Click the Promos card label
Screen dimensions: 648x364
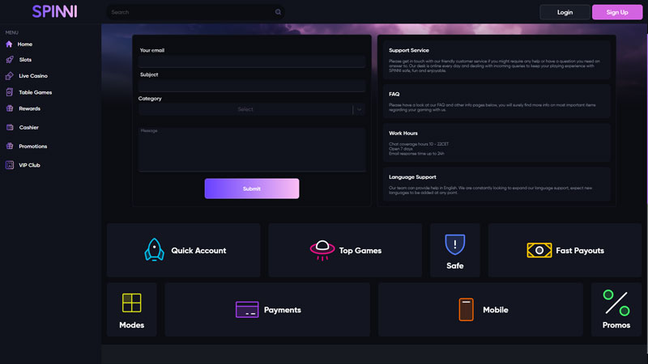pyautogui.click(x=616, y=325)
